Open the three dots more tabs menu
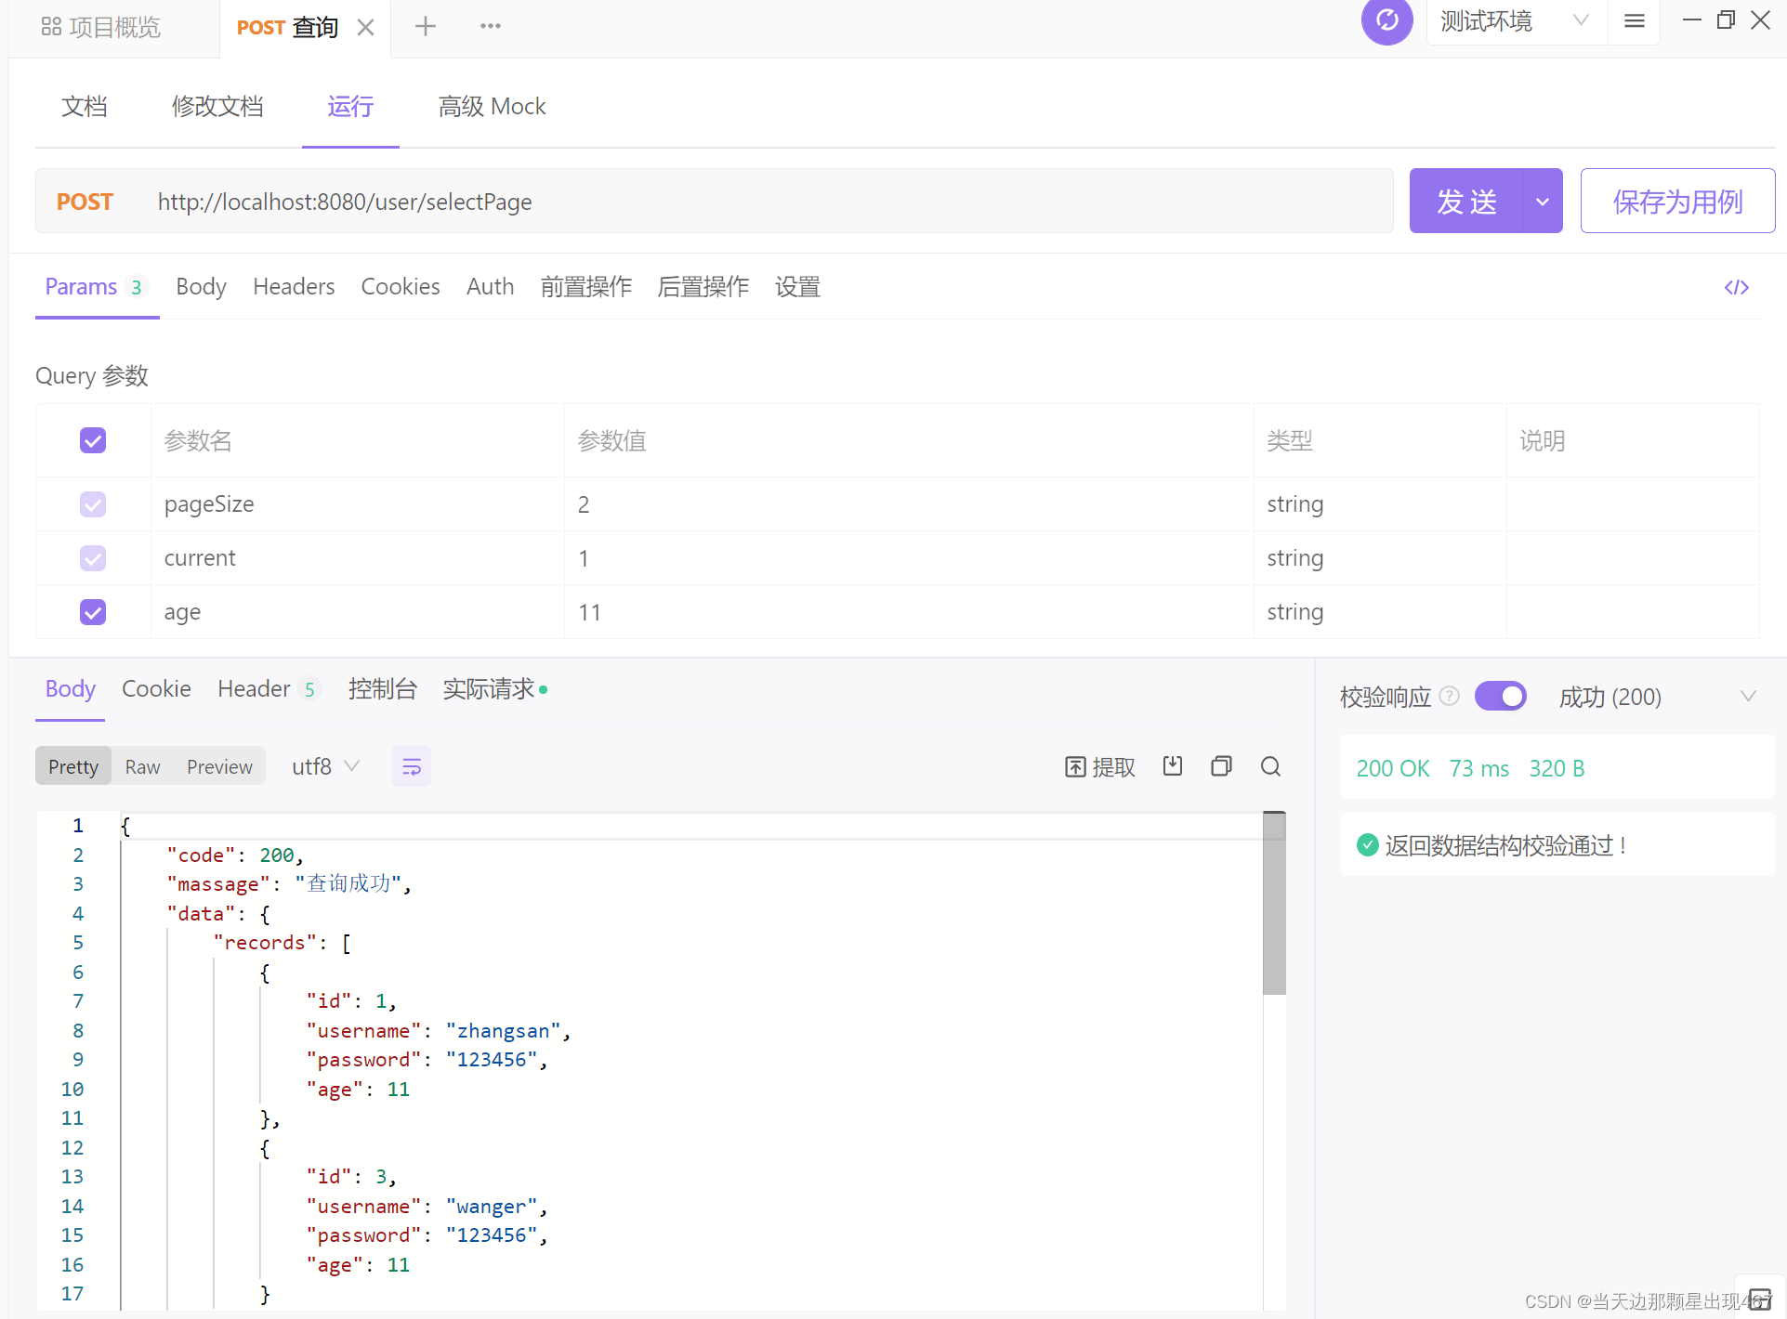1787x1319 pixels. tap(491, 26)
